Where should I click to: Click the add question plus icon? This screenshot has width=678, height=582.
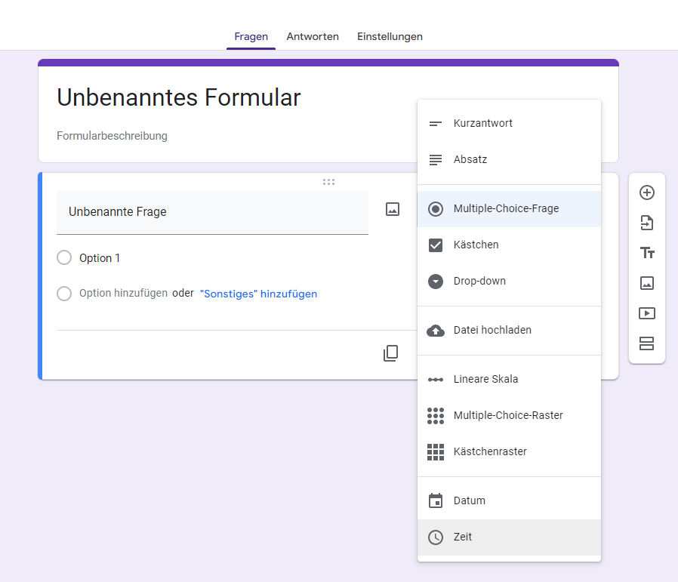click(x=646, y=192)
